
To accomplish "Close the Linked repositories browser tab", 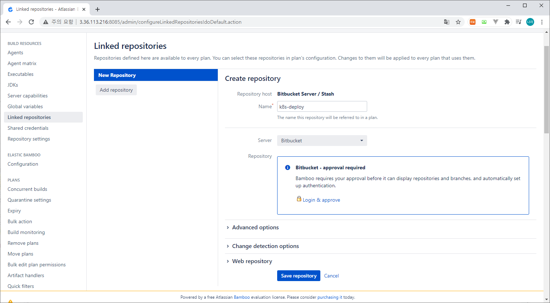I will pyautogui.click(x=84, y=9).
